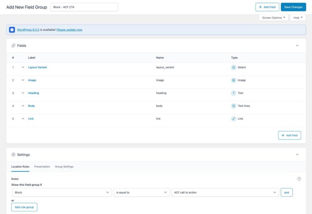Click the Text Area field type icon
312x214 pixels.
tap(234, 106)
